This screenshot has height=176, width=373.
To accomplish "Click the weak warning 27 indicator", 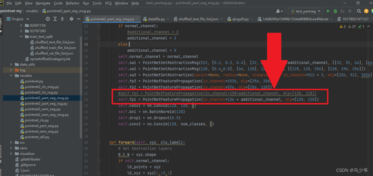I will [x=352, y=26].
